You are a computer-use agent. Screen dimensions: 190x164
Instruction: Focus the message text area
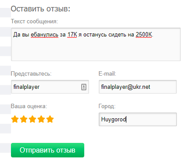[96, 44]
